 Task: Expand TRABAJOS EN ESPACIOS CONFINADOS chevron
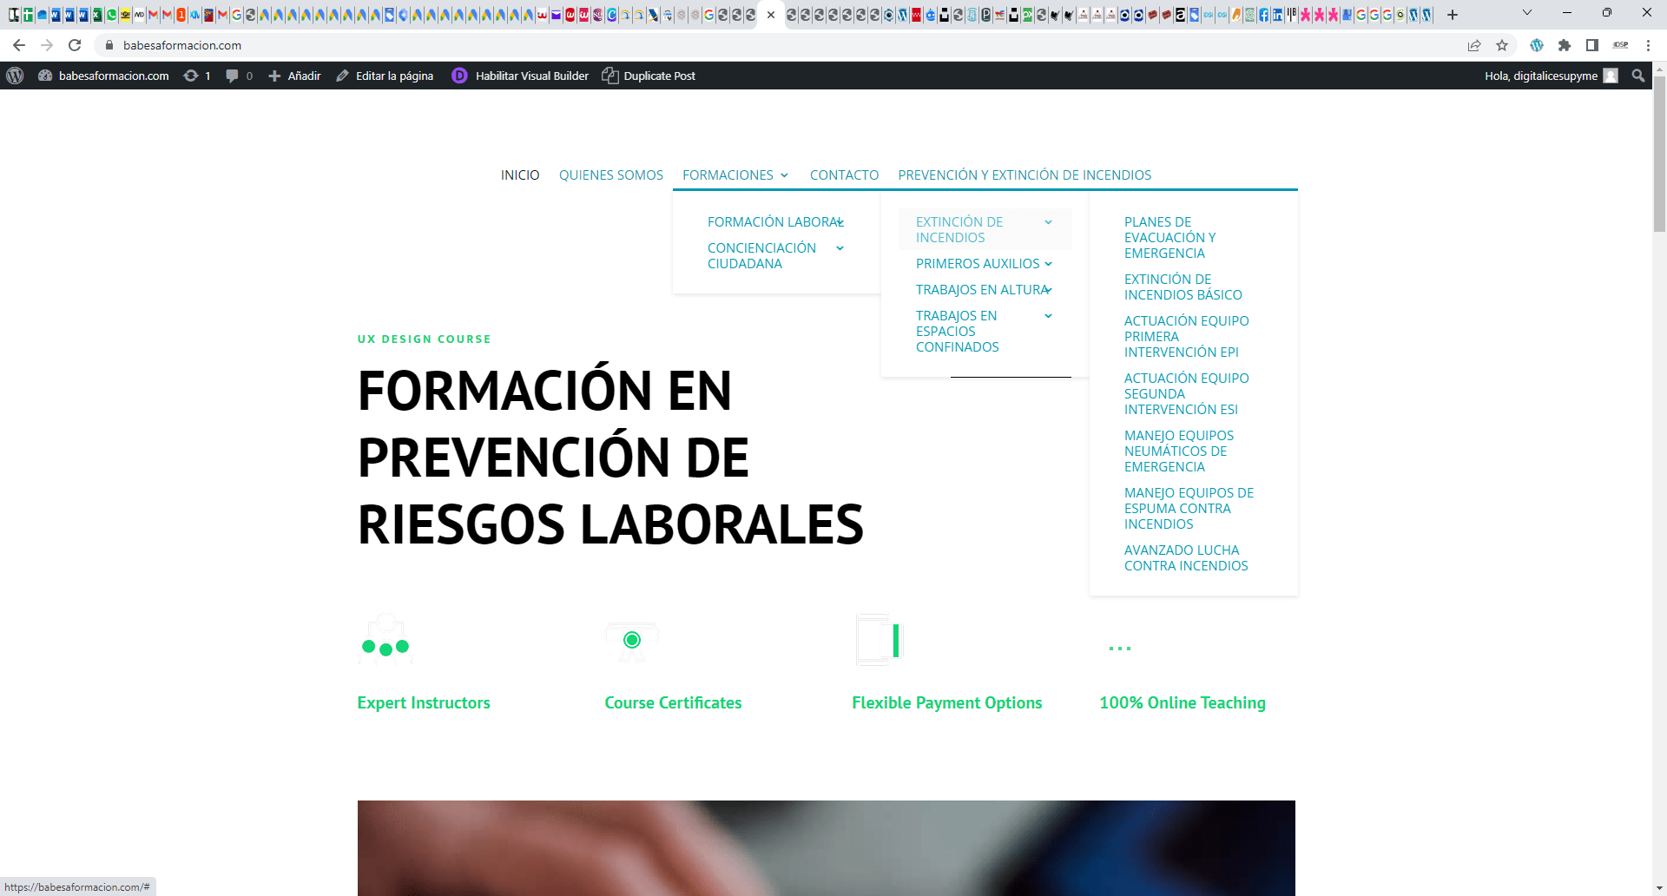point(1048,316)
